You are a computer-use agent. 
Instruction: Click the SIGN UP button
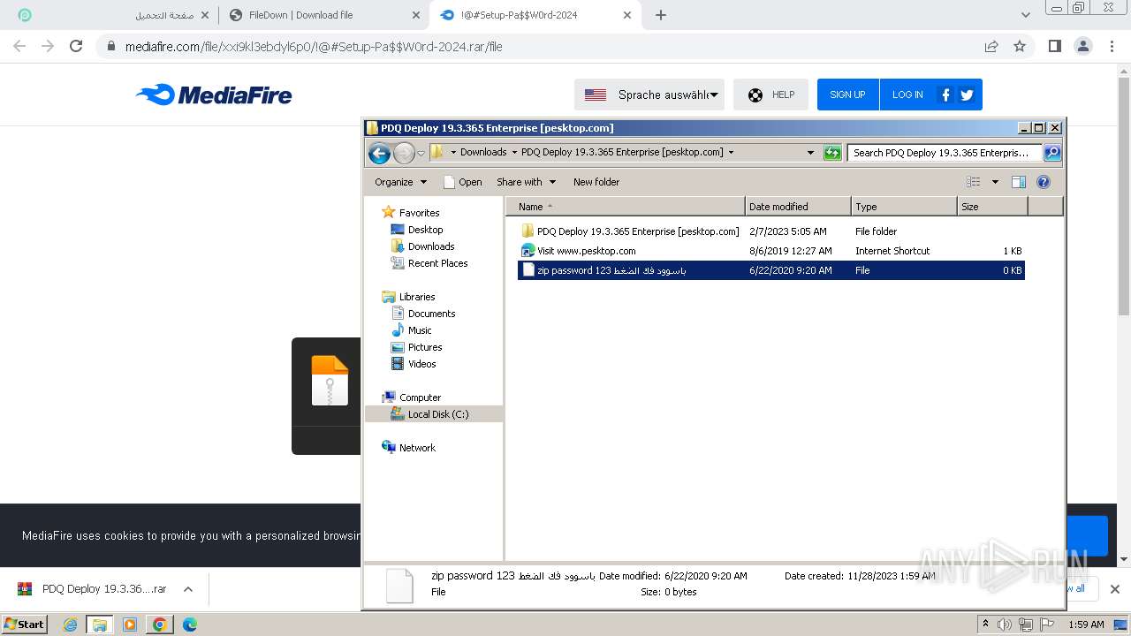pyautogui.click(x=847, y=95)
